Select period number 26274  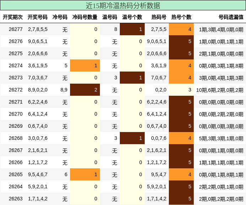click(16, 65)
